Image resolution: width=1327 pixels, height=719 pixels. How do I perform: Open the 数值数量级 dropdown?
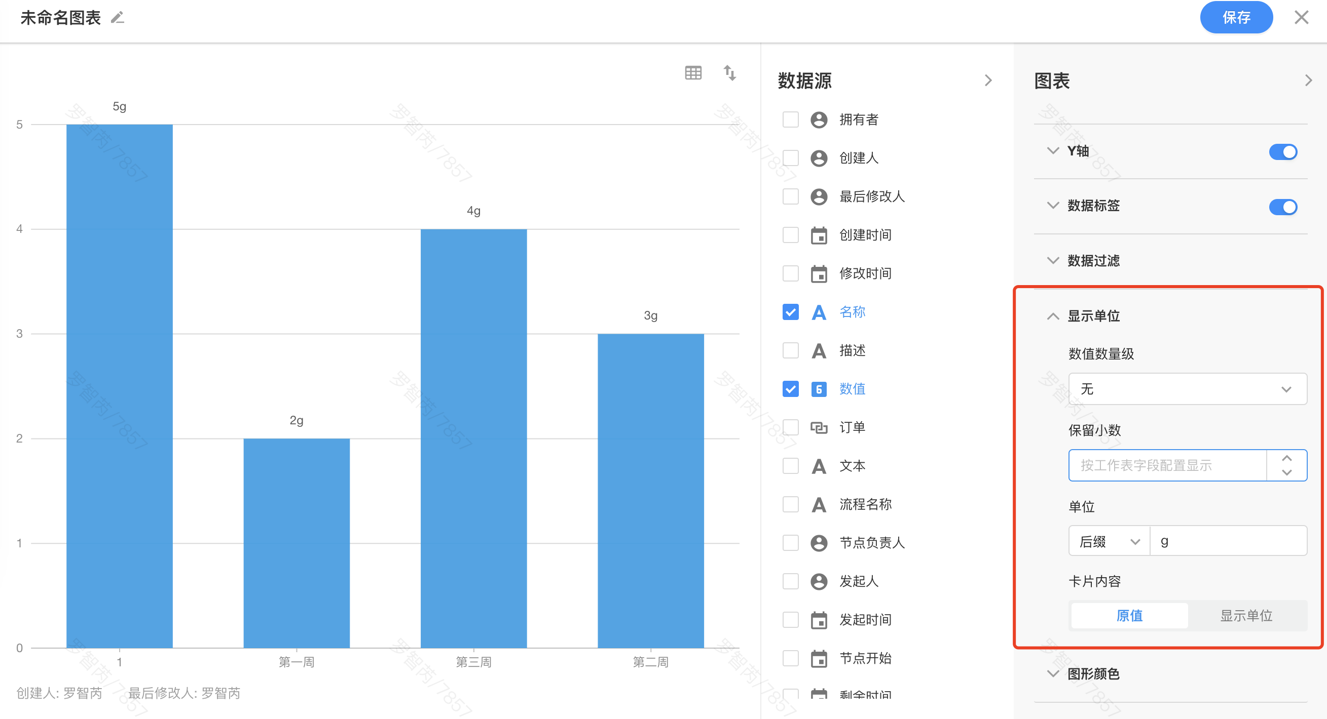(x=1187, y=389)
